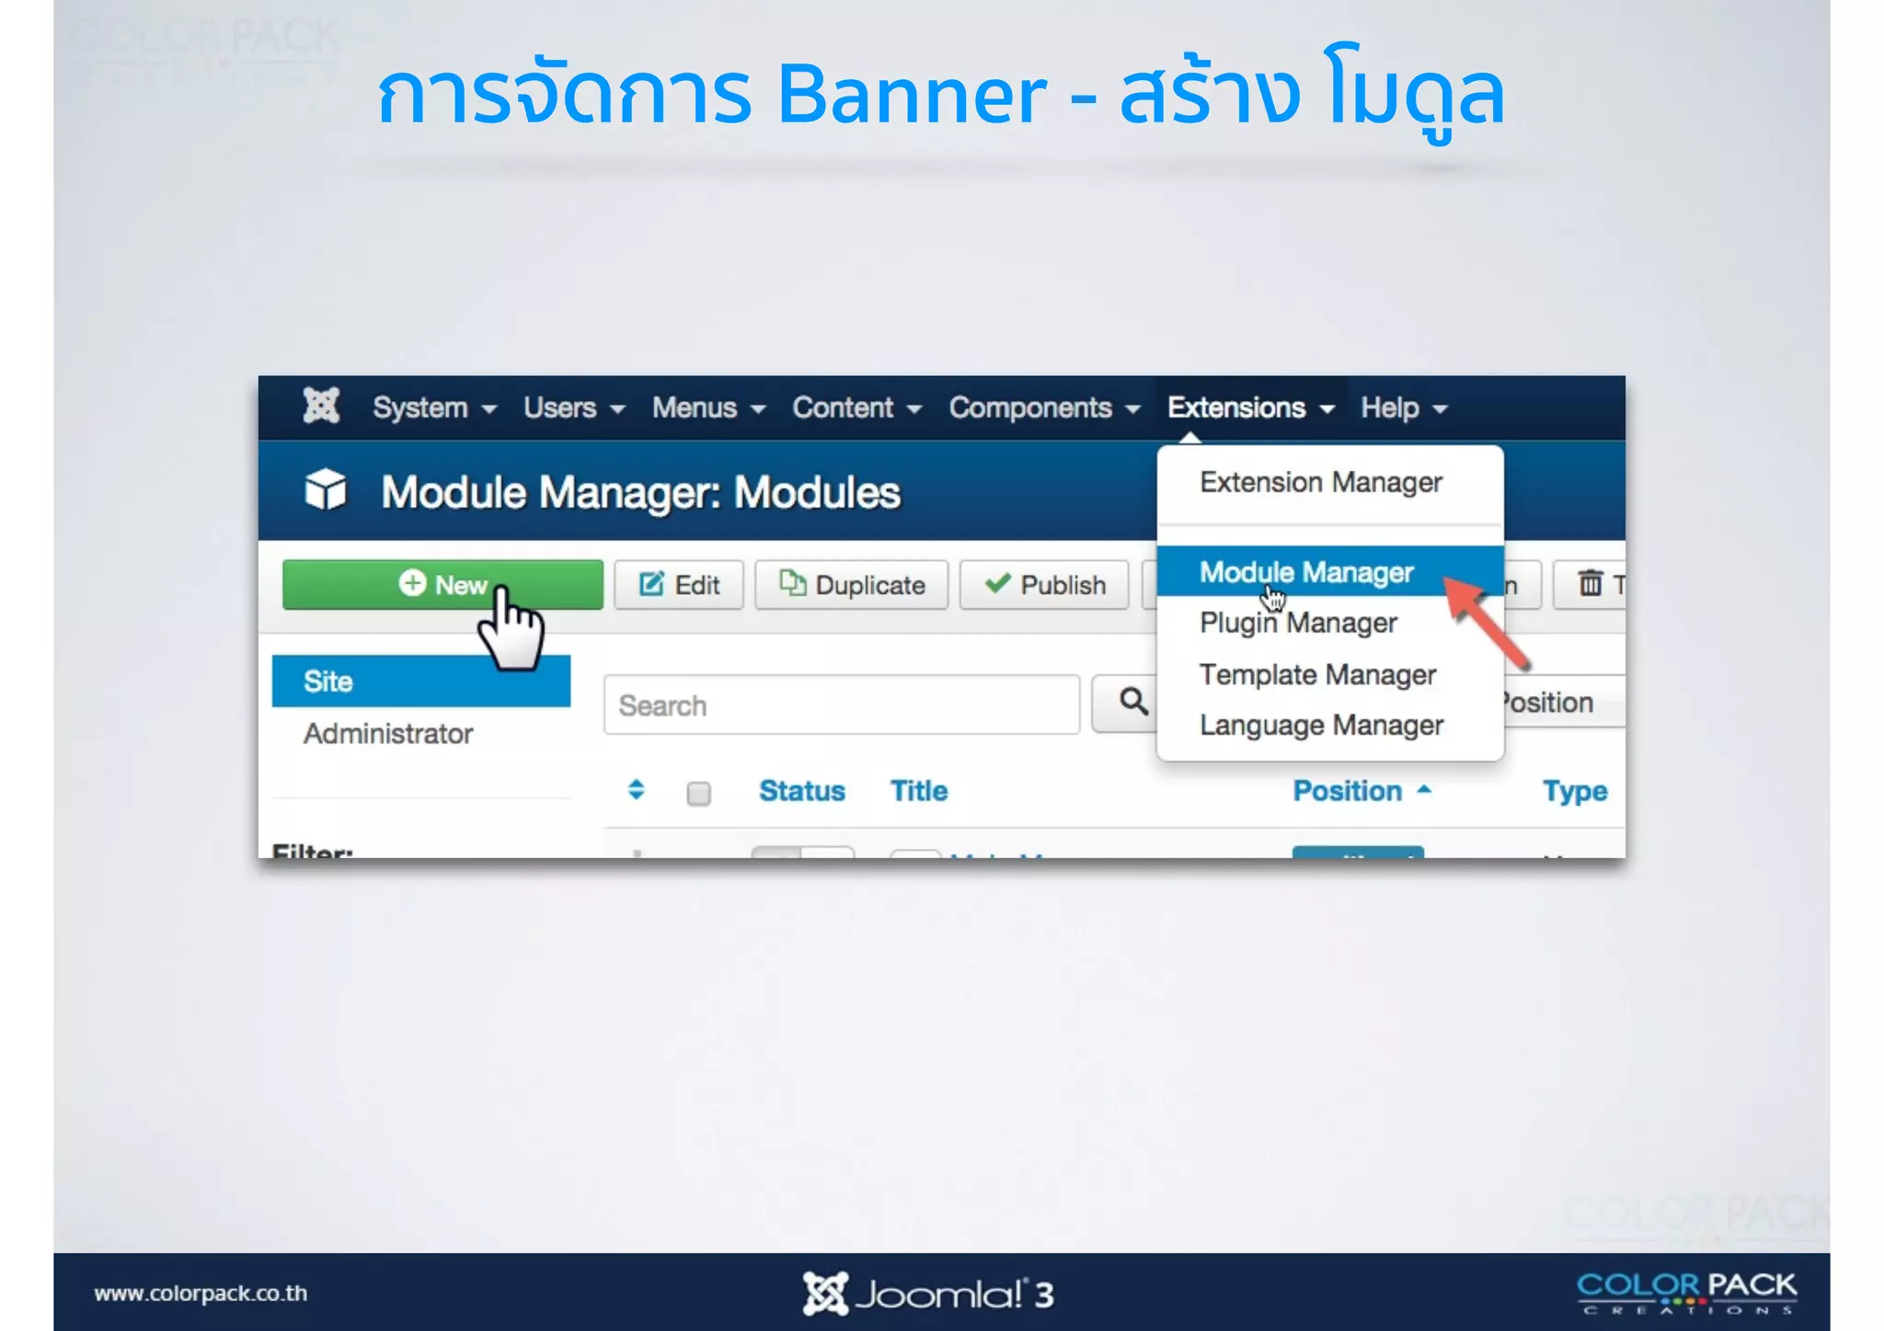This screenshot has width=1884, height=1331.
Task: Open the Help menu
Action: coord(1404,407)
